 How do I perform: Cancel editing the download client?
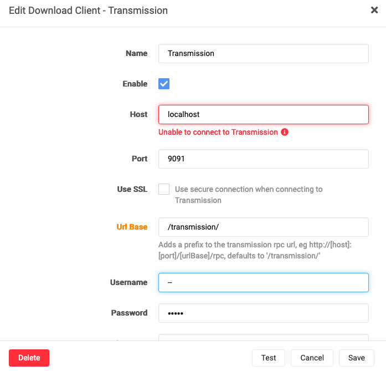pyautogui.click(x=312, y=358)
